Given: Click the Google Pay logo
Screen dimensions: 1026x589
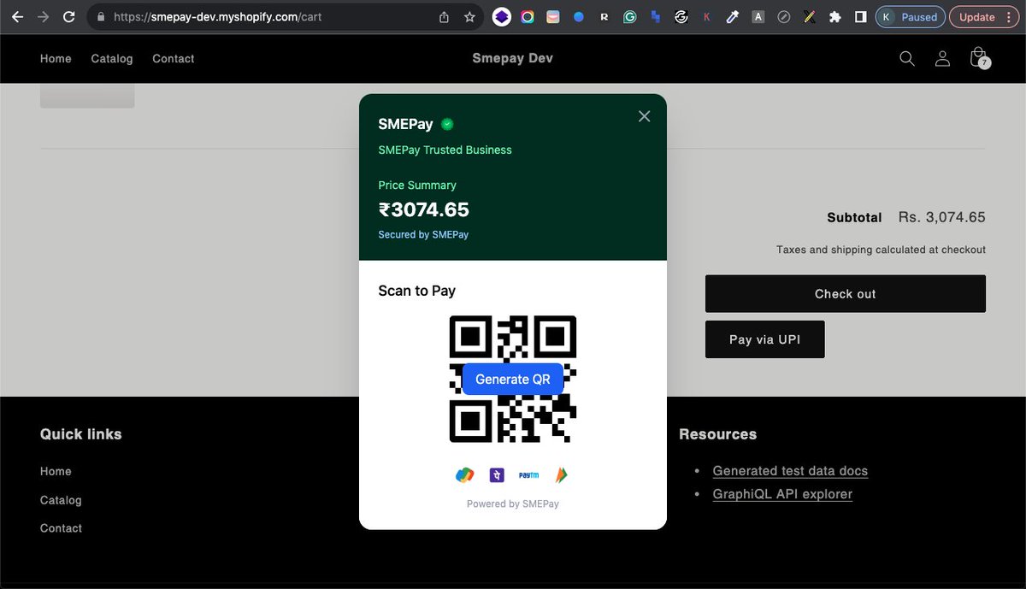Looking at the screenshot, I should click(x=464, y=474).
